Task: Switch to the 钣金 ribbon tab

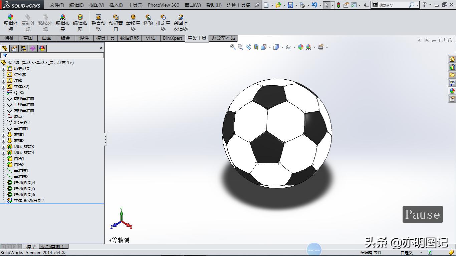Action: pyautogui.click(x=65, y=38)
